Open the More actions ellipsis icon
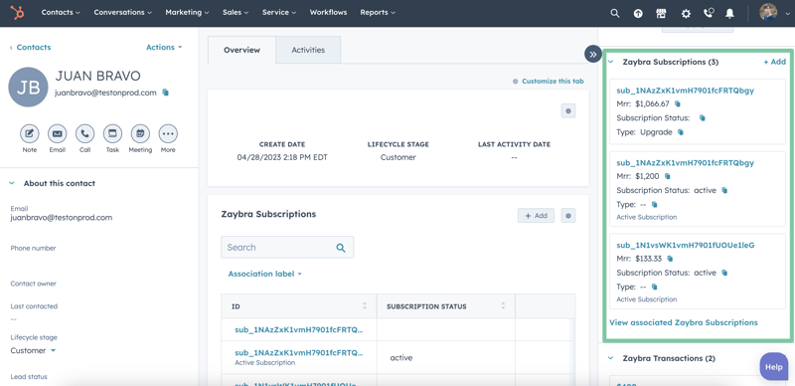The width and height of the screenshot is (795, 386). point(168,133)
